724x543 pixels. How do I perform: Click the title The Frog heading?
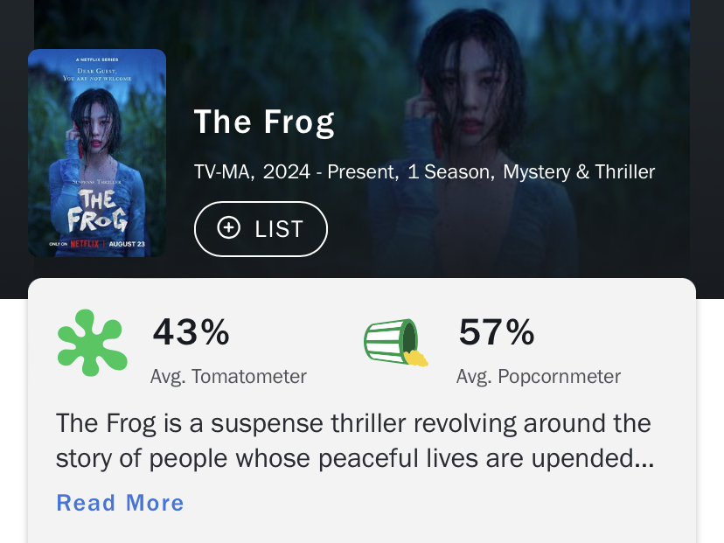(264, 122)
